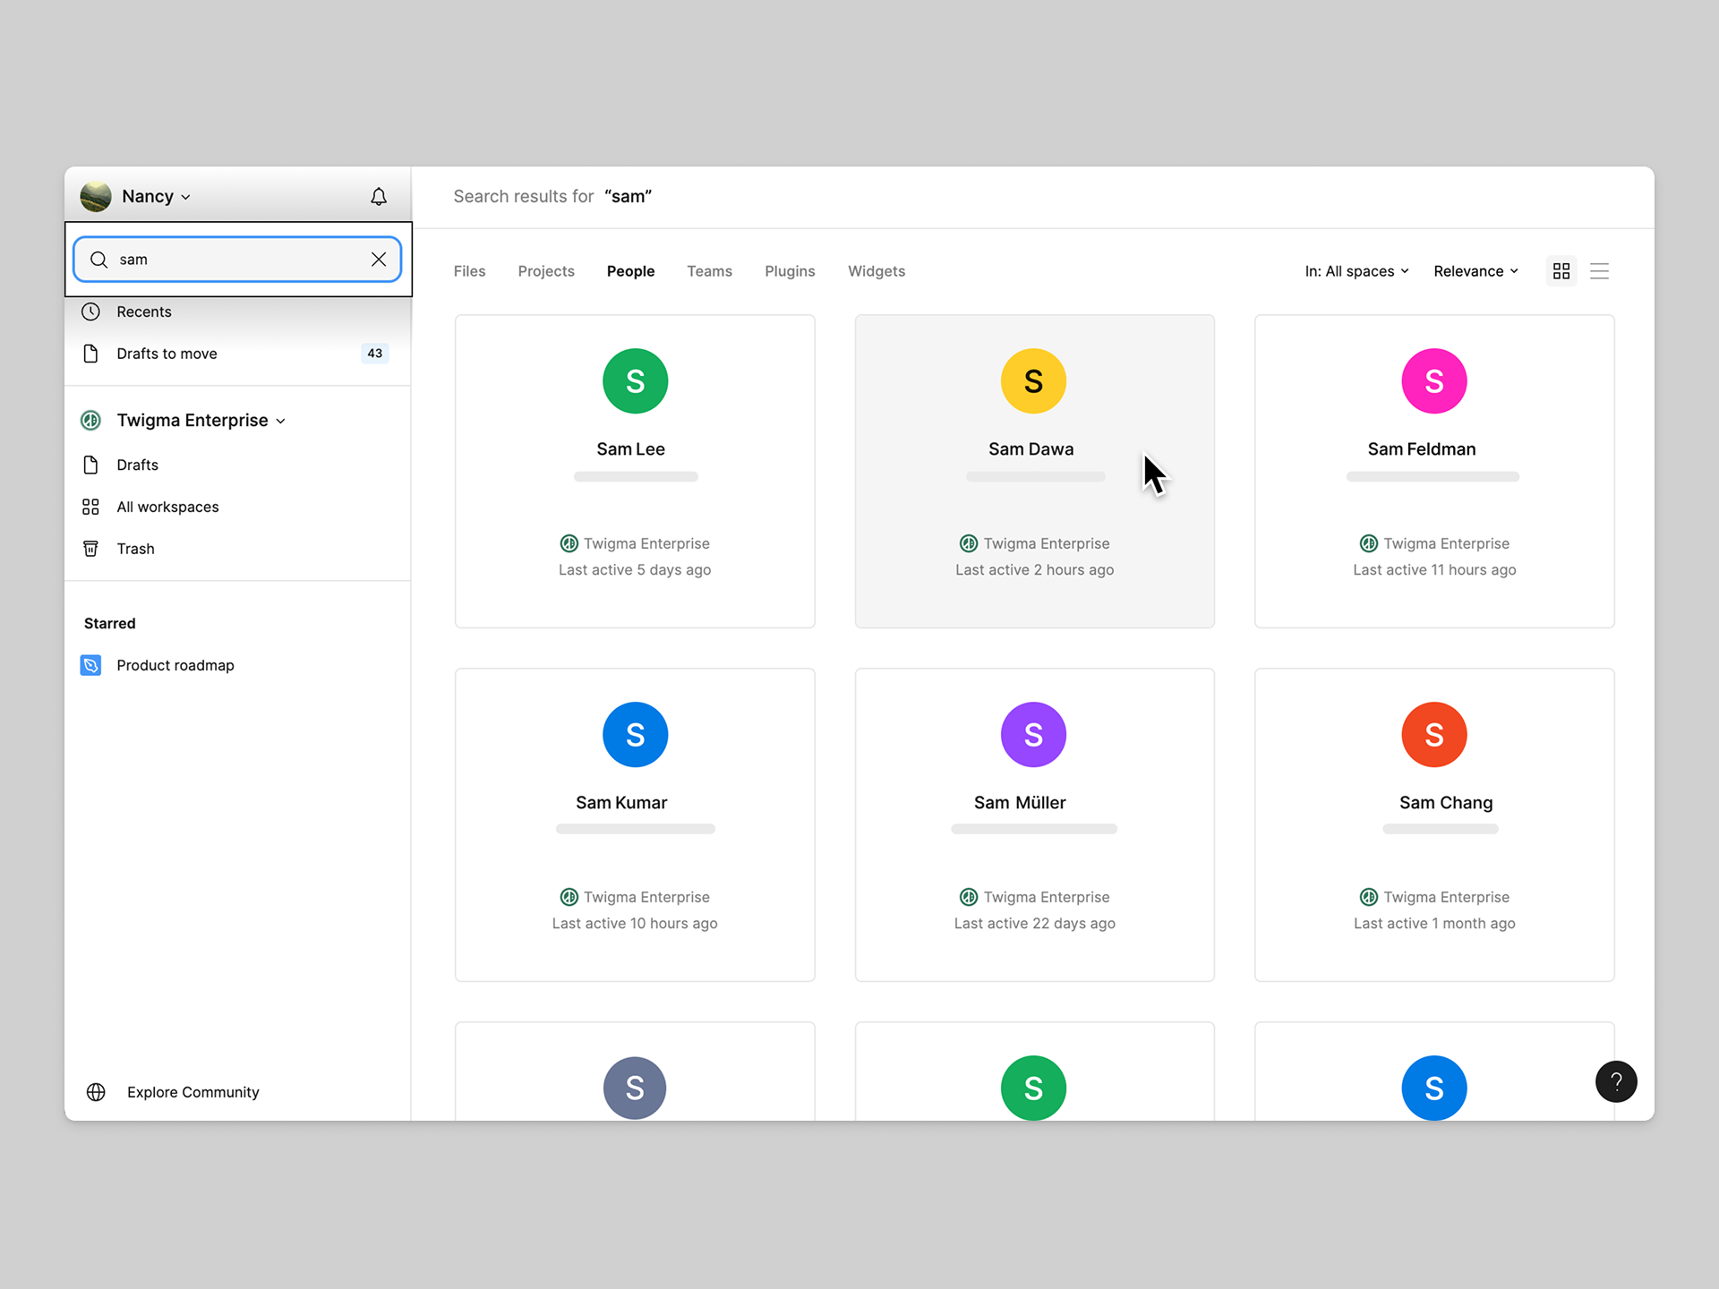Switch to list view
This screenshot has height=1289, width=1719.
coord(1599,271)
